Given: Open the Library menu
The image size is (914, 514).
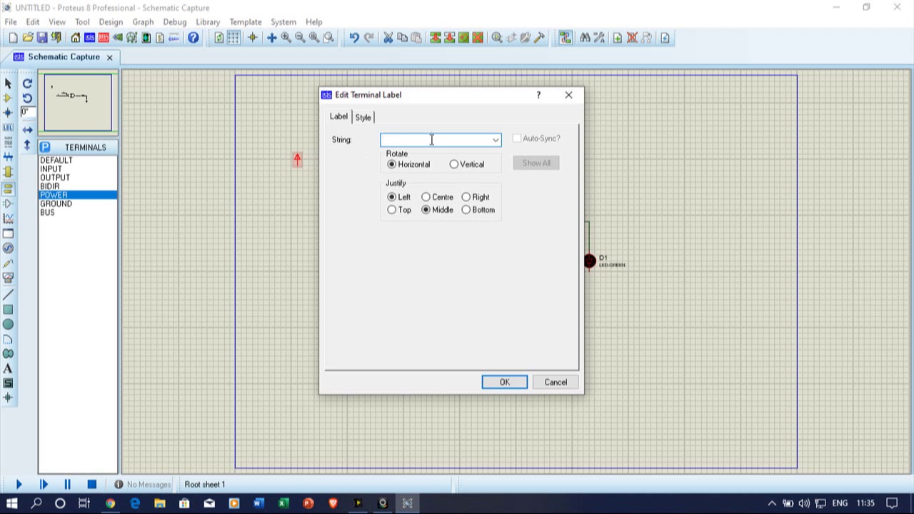Looking at the screenshot, I should [x=208, y=22].
